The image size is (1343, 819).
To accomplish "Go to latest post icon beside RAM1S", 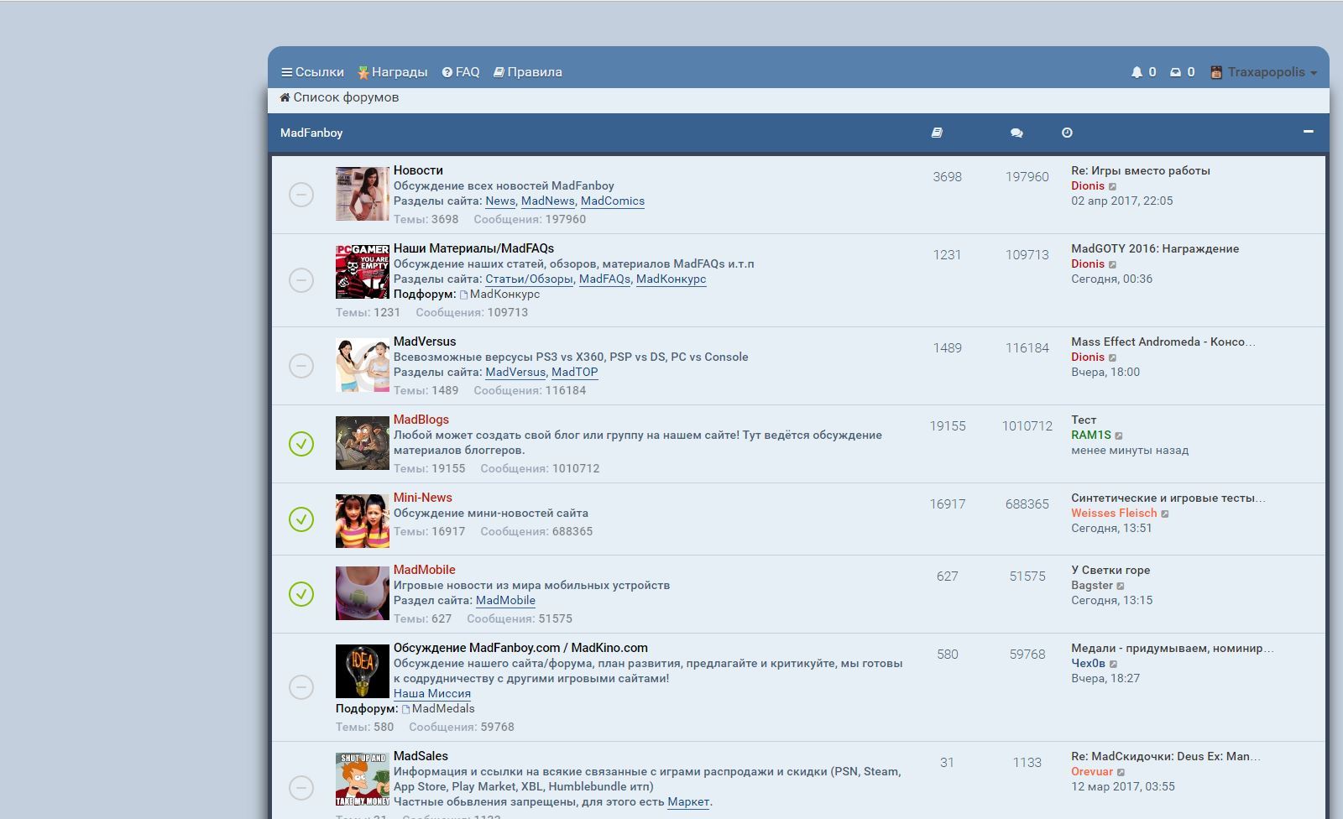I will (1119, 436).
